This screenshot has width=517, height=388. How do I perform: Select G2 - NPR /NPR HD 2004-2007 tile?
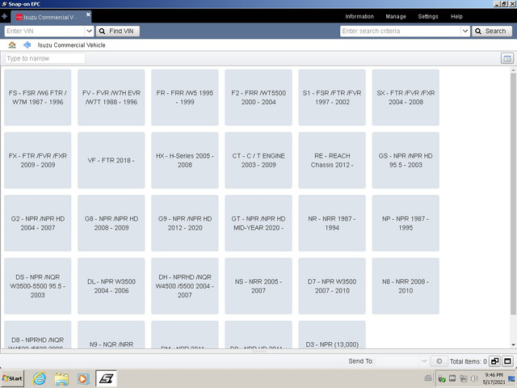[x=38, y=223]
